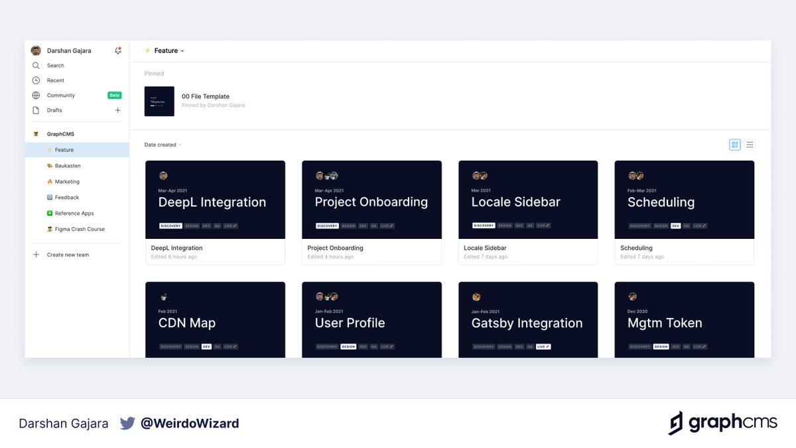Image resolution: width=796 pixels, height=448 pixels.
Task: Open the Gatsby Integration file thumbnail
Action: 528,320
